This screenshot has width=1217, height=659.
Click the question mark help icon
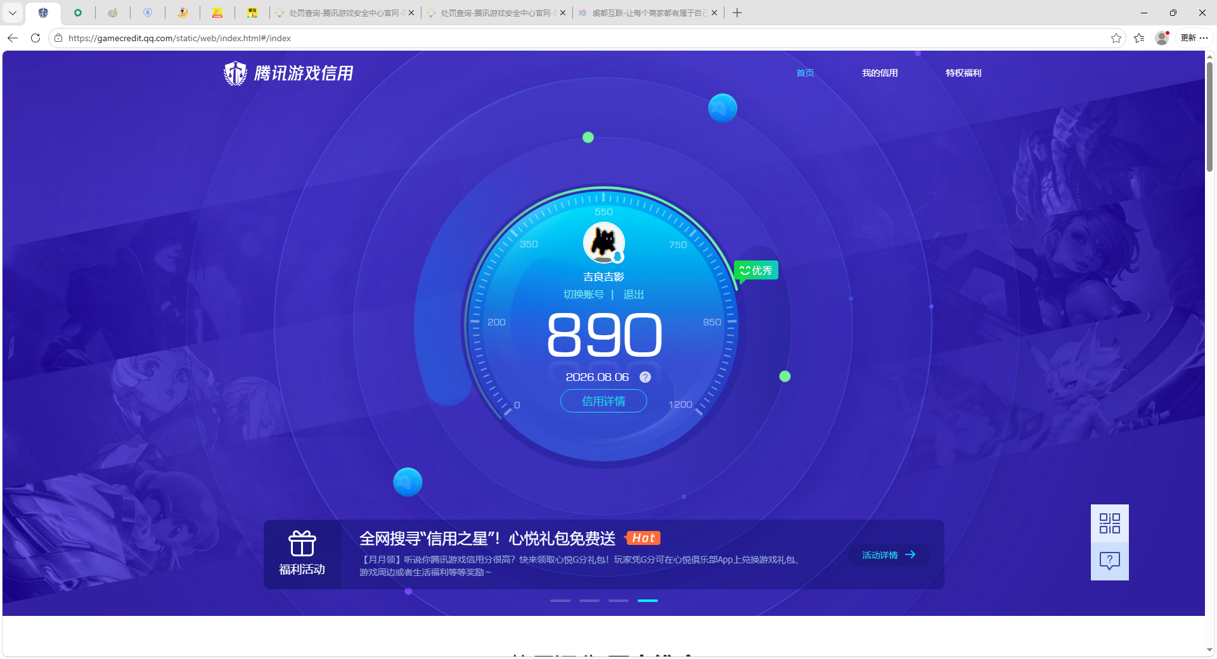(x=645, y=377)
